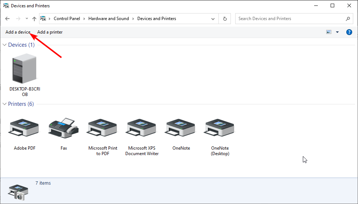Click the forward navigation arrow
This screenshot has width=358, height=204.
point(18,19)
